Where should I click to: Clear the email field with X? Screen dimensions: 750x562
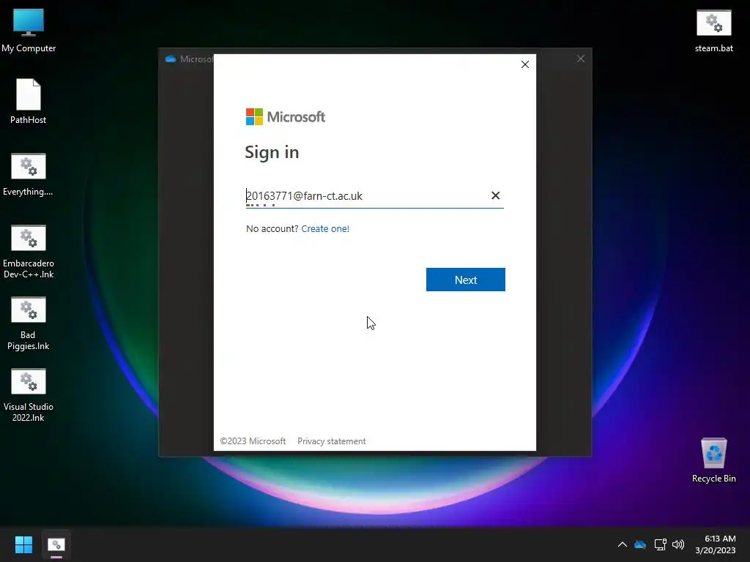[x=496, y=195]
